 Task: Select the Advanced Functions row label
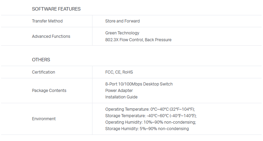tap(51, 36)
